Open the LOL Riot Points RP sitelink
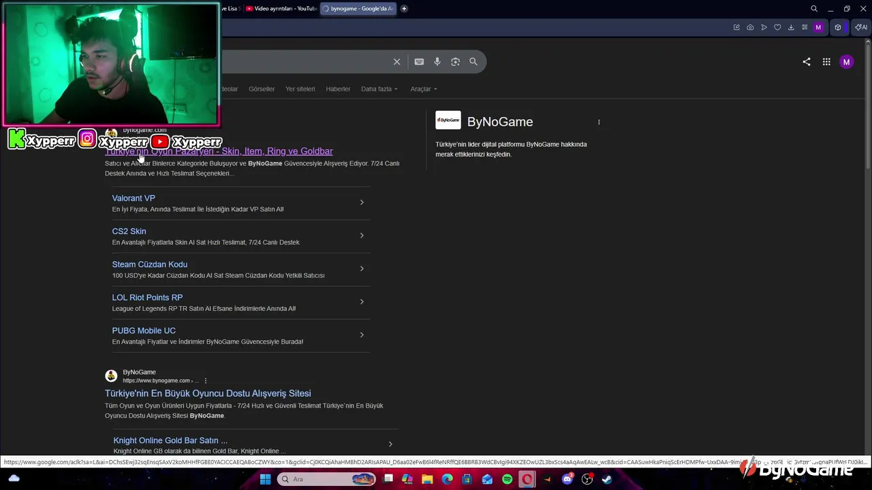872x490 pixels. (147, 297)
